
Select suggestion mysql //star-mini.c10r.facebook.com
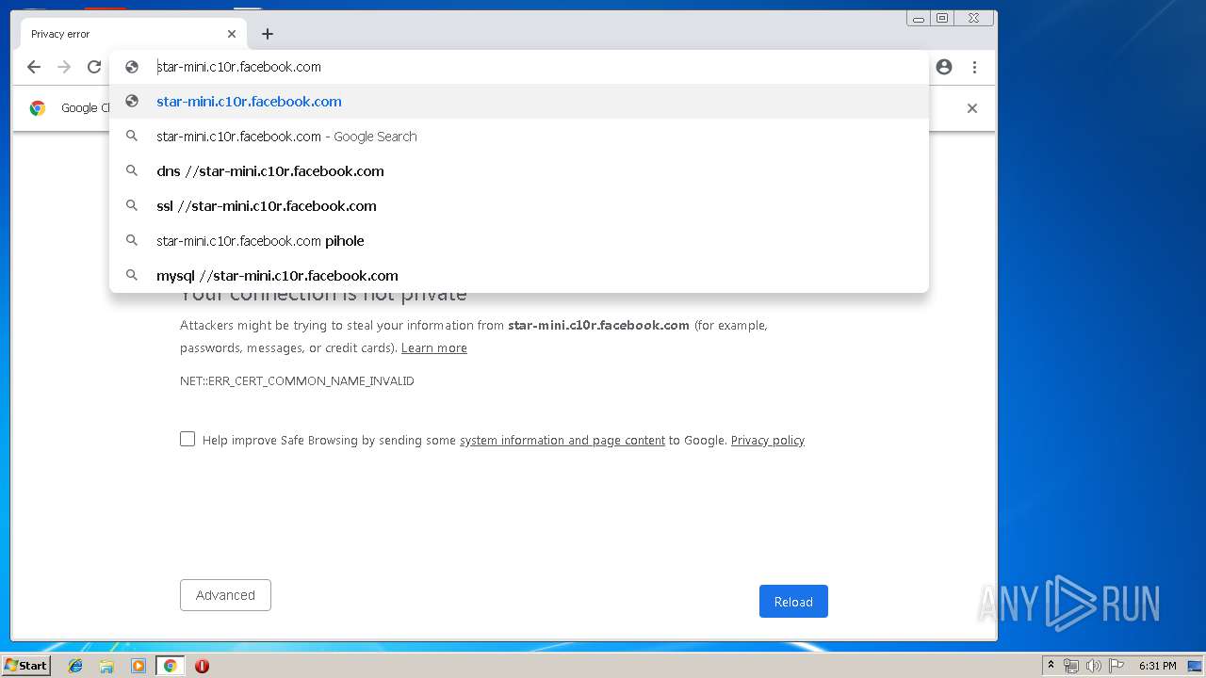tap(519, 276)
